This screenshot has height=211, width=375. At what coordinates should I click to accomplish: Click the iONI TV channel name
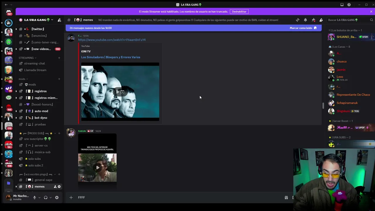pos(86,52)
